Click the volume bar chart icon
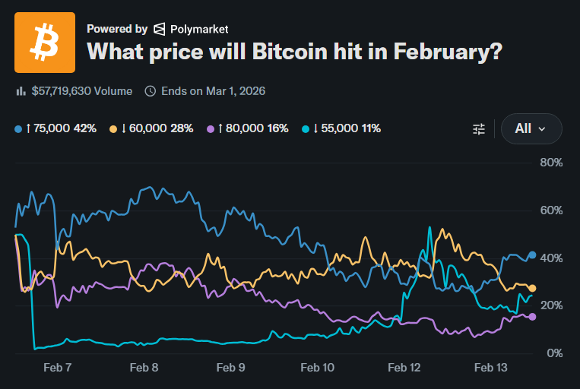The height and width of the screenshot is (389, 580). pyautogui.click(x=21, y=91)
